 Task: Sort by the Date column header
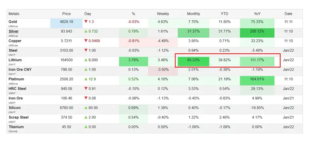coord(288,14)
